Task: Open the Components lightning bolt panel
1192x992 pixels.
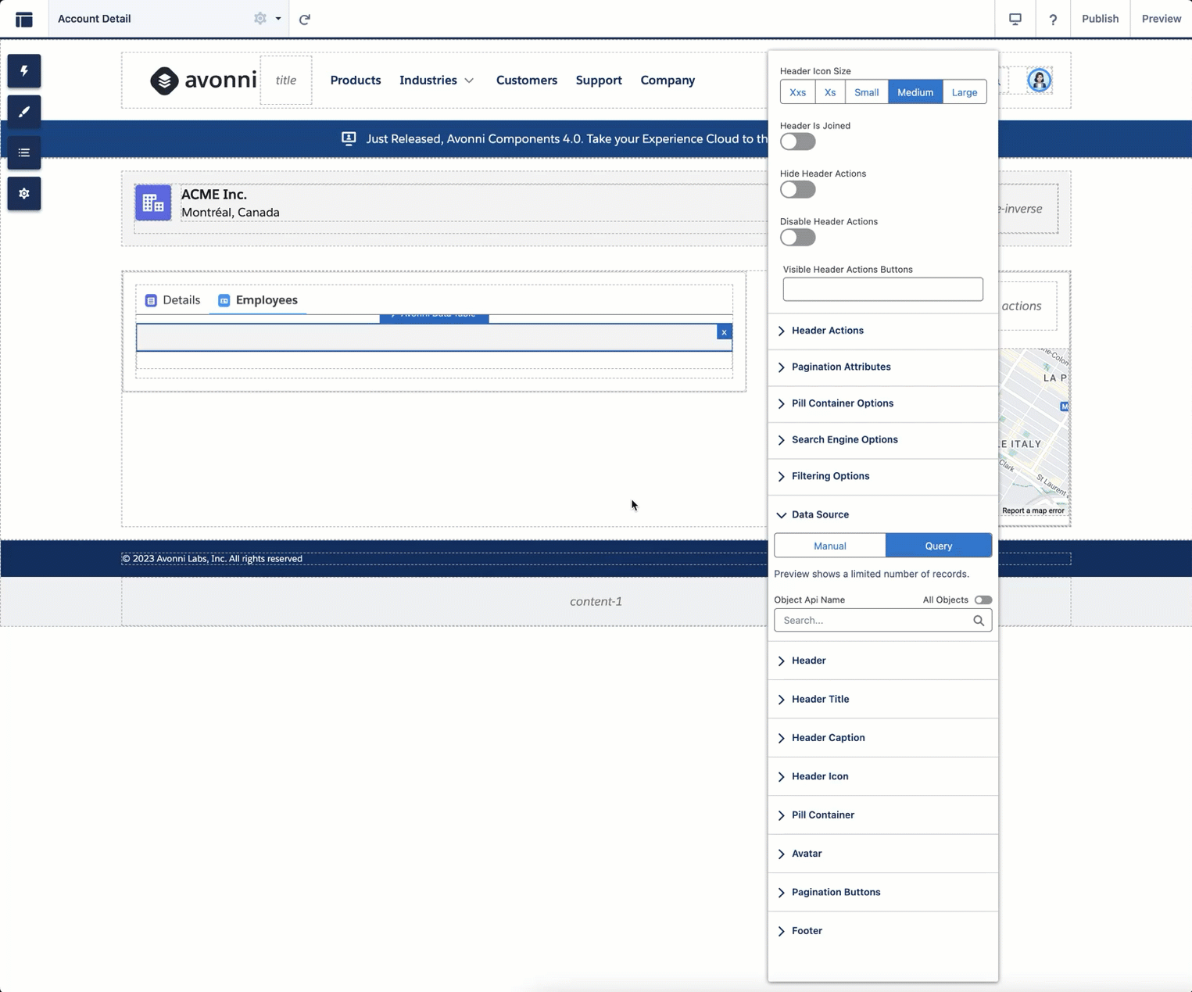Action: pos(24,71)
